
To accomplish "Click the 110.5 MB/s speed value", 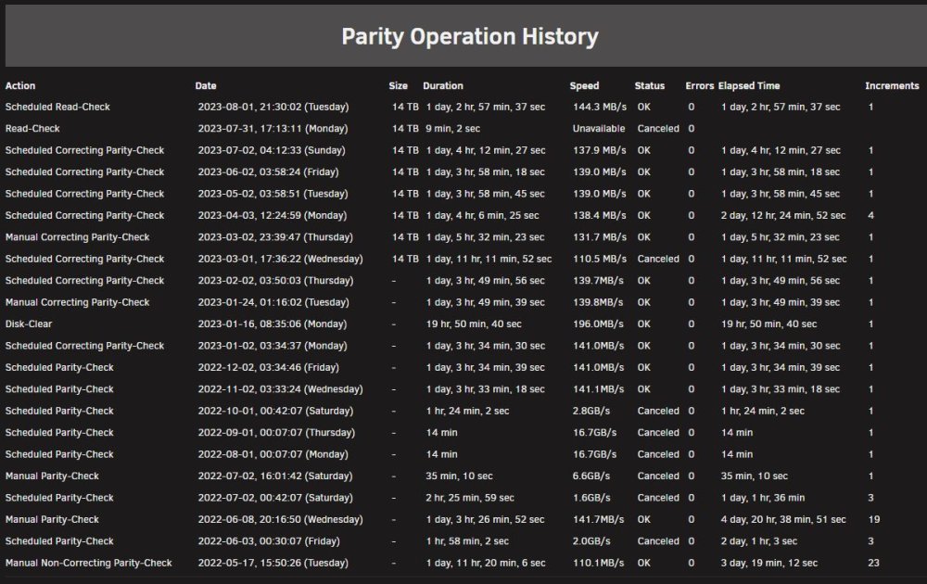I will 600,259.
